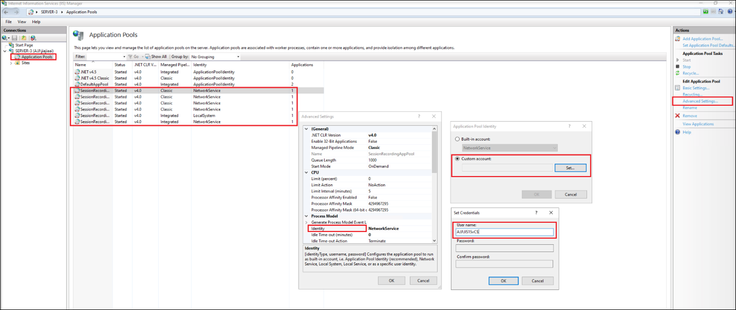The height and width of the screenshot is (310, 736).
Task: Select the Custom account radio button
Action: pyautogui.click(x=457, y=159)
